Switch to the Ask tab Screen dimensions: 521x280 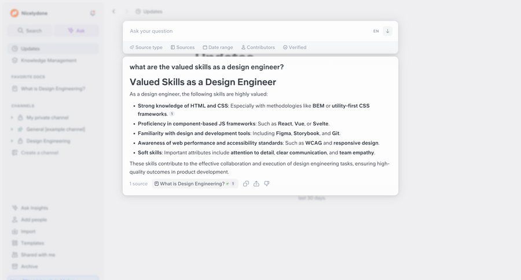point(76,31)
